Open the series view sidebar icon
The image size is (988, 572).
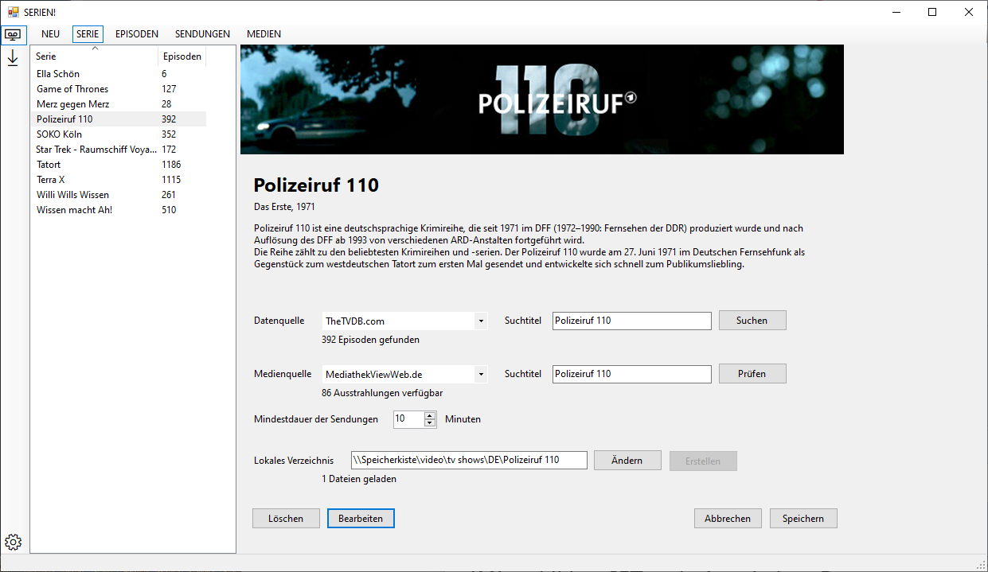point(13,35)
